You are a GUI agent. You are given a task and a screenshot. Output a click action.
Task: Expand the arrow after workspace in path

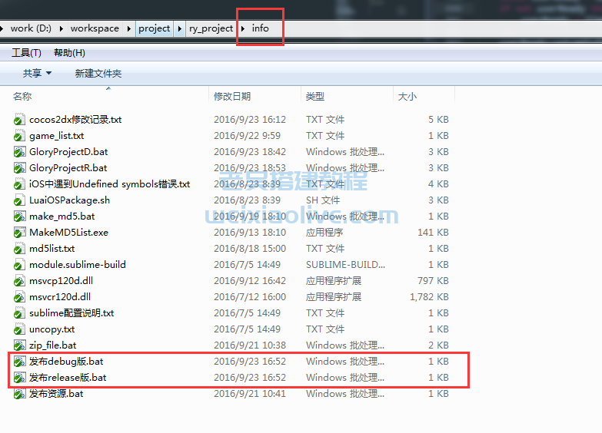(x=129, y=28)
